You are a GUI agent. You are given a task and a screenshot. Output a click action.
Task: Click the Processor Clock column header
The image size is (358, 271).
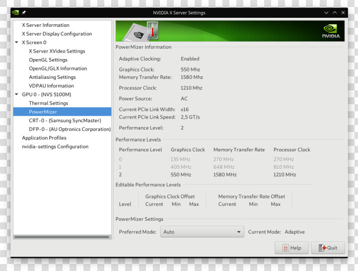tap(292, 149)
